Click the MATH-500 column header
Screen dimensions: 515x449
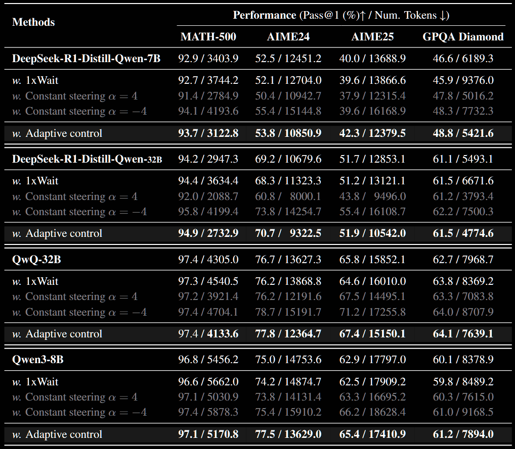point(208,36)
